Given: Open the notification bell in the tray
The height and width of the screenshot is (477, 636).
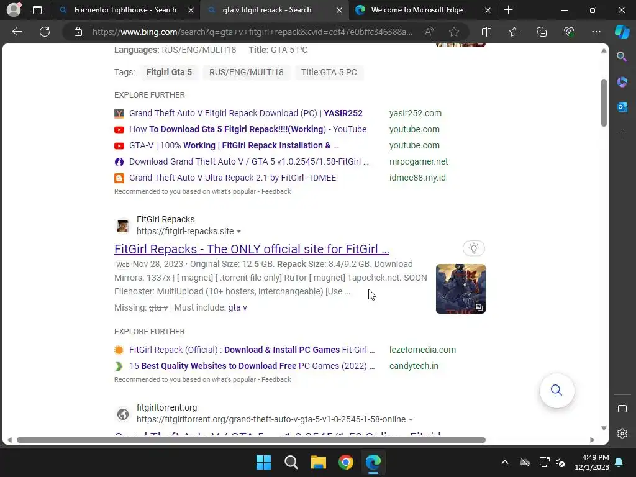Looking at the screenshot, I should coord(619,462).
